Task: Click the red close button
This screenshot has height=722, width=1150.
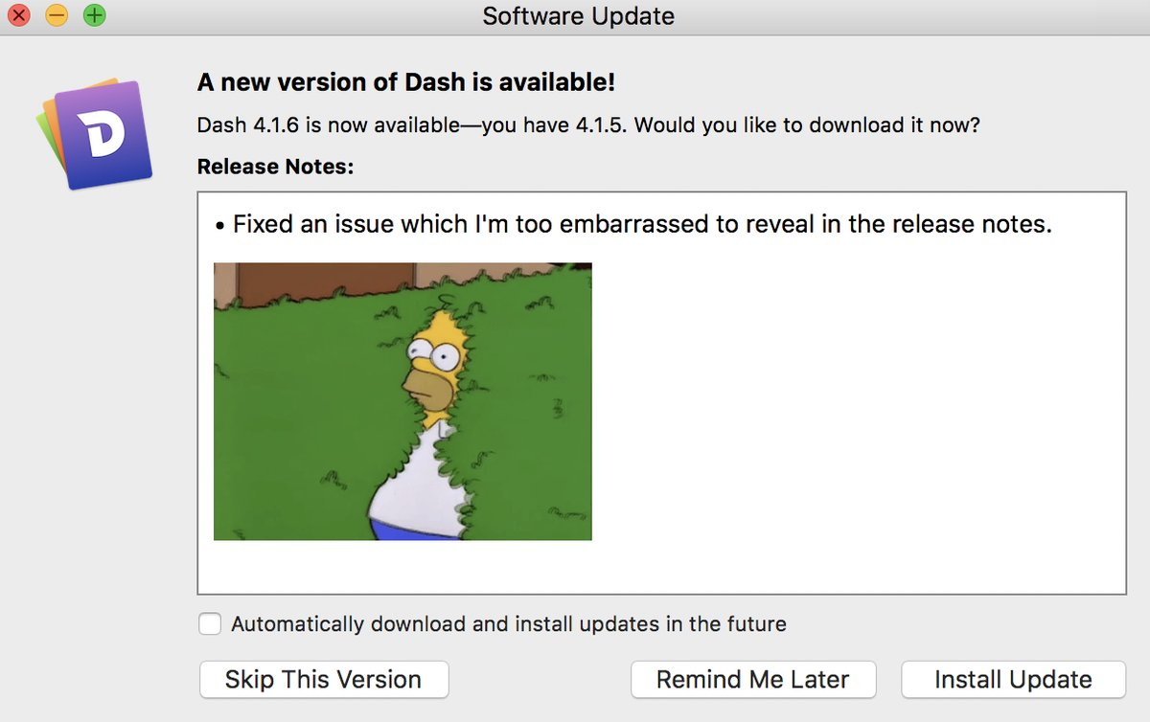Action: pos(18,15)
